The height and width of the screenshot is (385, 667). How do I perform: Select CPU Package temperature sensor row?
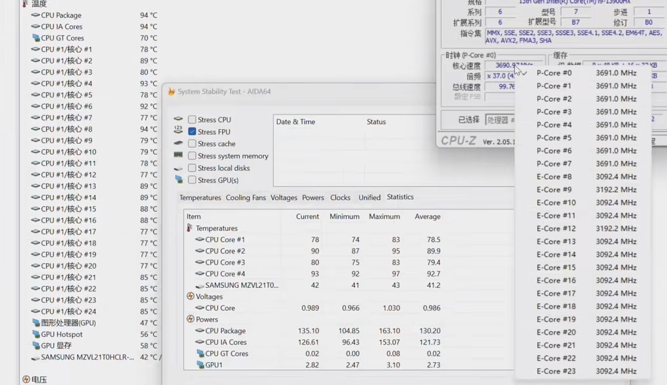pos(94,15)
